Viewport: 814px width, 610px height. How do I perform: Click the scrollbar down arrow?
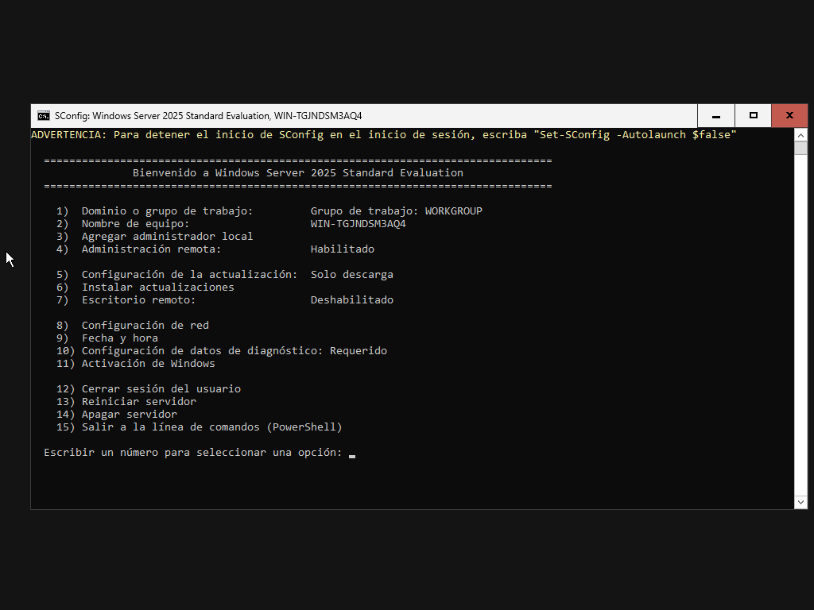(800, 502)
